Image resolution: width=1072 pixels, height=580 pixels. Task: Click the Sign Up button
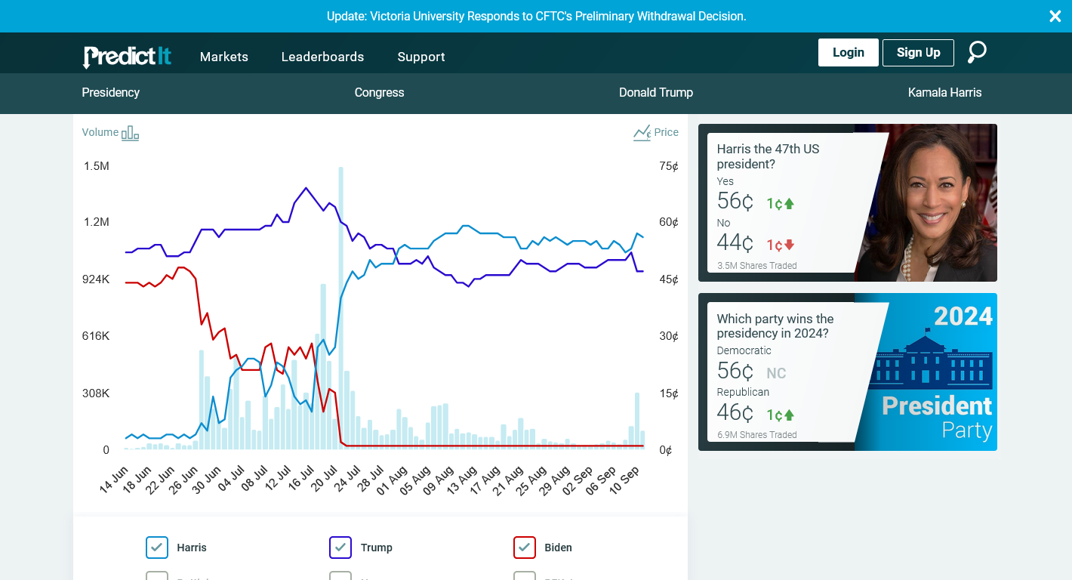coord(918,52)
